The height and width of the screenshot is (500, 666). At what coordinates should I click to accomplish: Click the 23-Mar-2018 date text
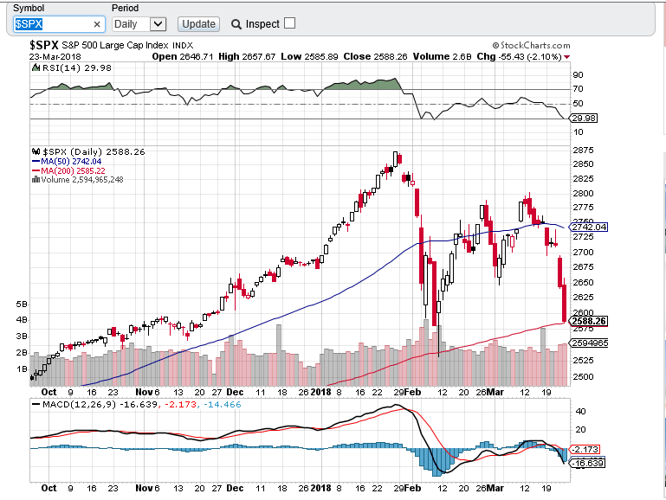click(55, 57)
